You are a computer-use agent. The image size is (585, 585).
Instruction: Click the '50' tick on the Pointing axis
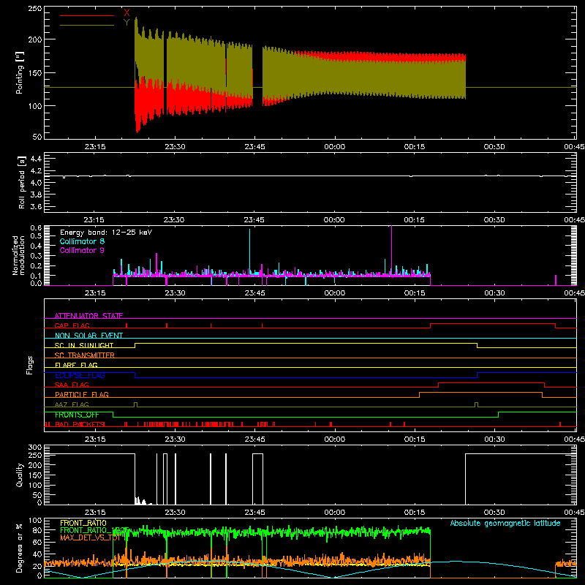coord(37,137)
